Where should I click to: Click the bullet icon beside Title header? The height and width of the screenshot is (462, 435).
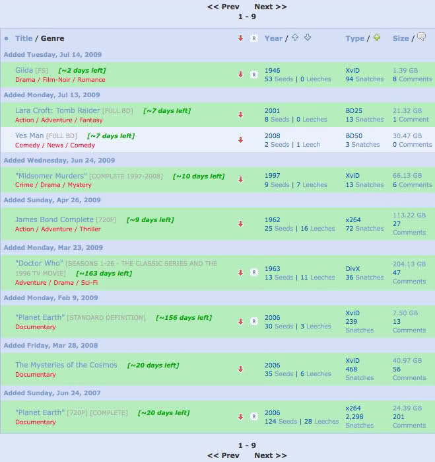(7, 38)
